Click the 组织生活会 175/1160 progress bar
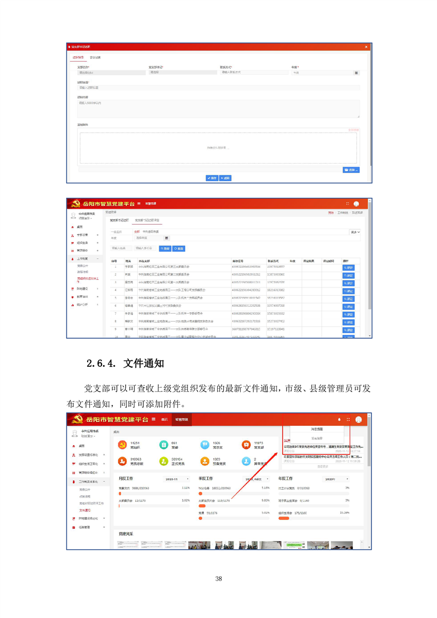Screen dimensions: 437x618 314,518
